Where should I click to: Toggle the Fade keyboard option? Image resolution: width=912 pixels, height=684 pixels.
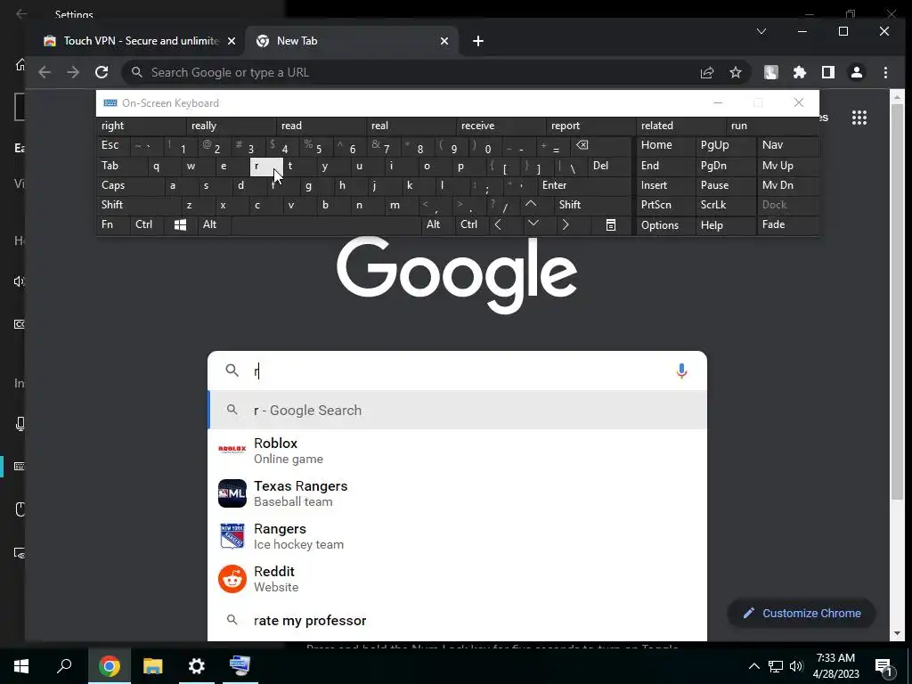[x=787, y=224]
